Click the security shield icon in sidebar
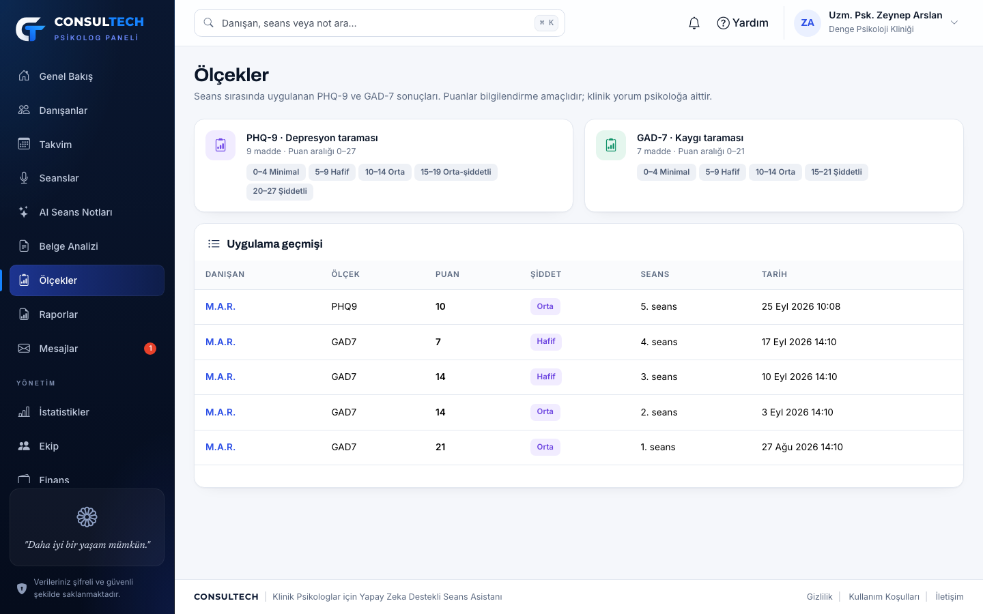This screenshot has height=614, width=983. pos(22,588)
